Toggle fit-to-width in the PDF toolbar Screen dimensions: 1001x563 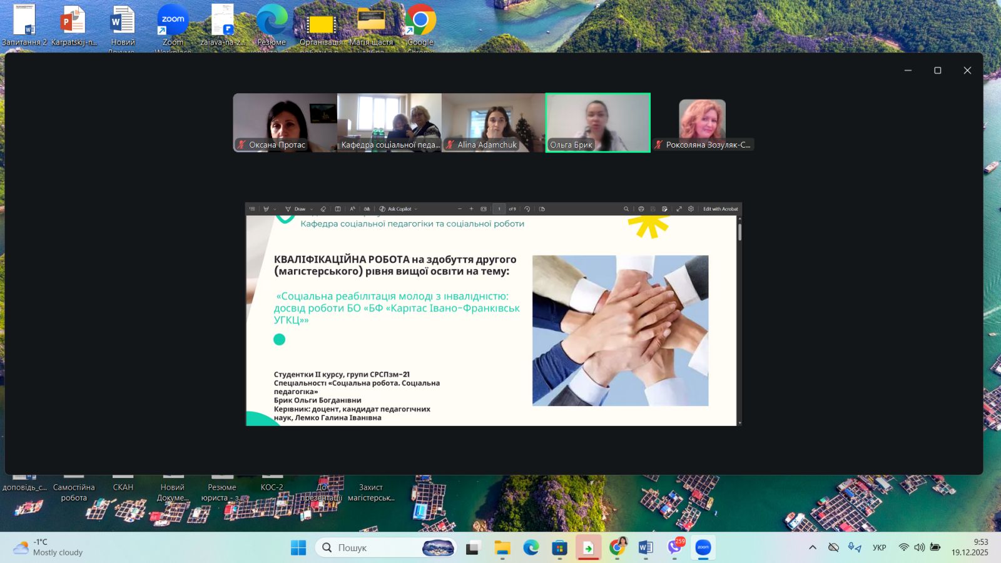click(x=484, y=209)
